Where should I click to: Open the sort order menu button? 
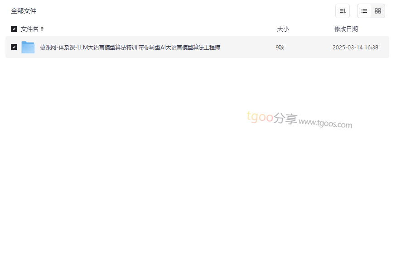pos(343,11)
